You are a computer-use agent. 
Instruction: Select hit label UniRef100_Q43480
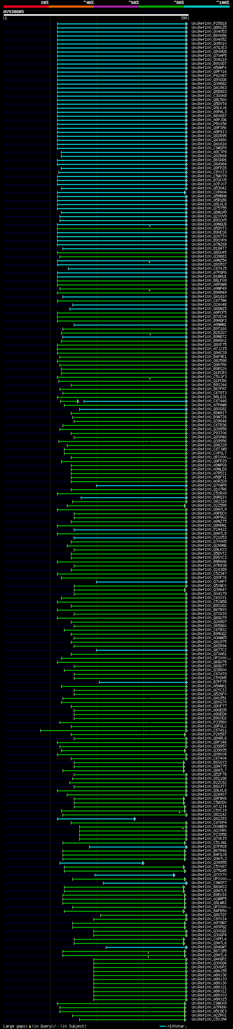coord(209,140)
